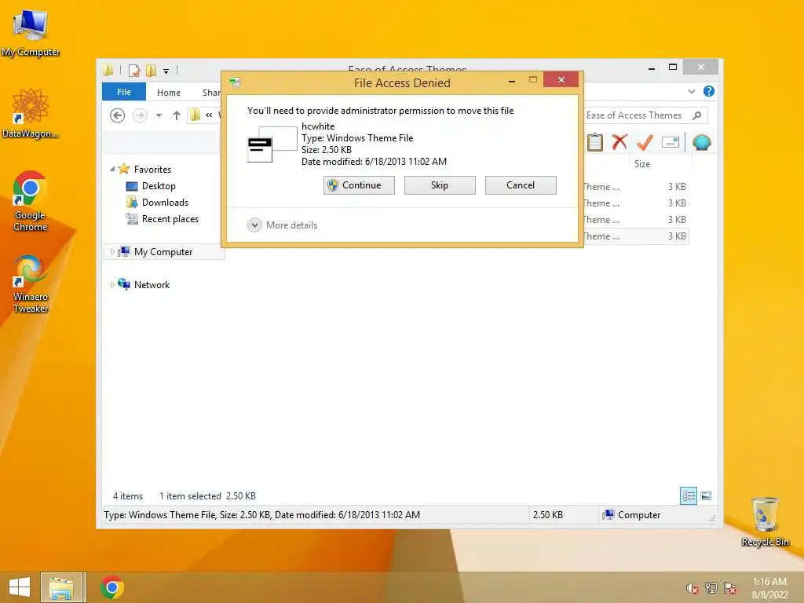
Task: Open My Computer desktop icon
Action: click(31, 33)
